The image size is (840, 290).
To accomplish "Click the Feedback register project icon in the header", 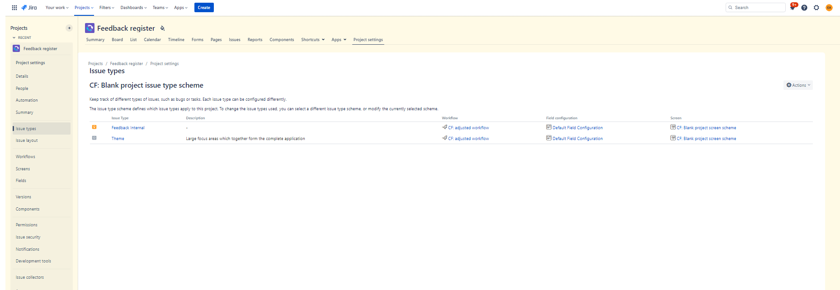I will pos(90,28).
